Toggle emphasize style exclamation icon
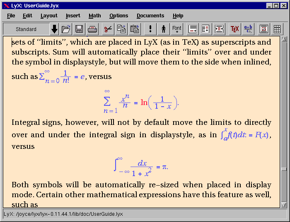 (x=150, y=29)
